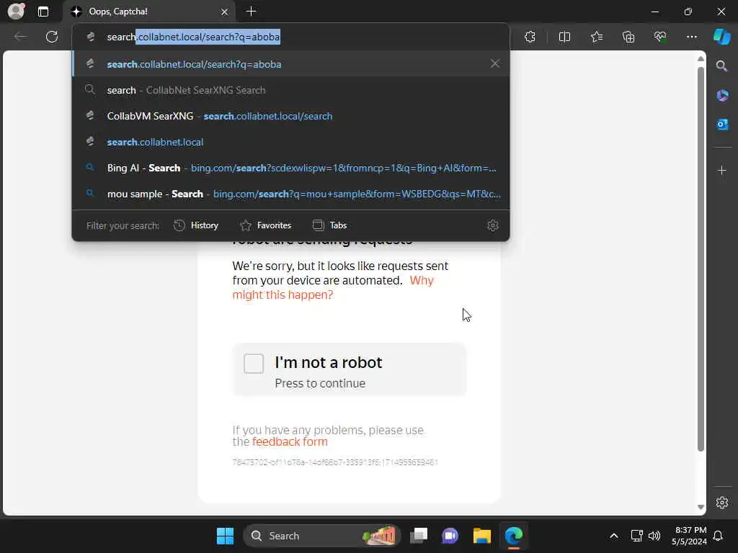Image resolution: width=738 pixels, height=553 pixels.
Task: Open the Teams Chat taskbar icon
Action: pyautogui.click(x=450, y=536)
